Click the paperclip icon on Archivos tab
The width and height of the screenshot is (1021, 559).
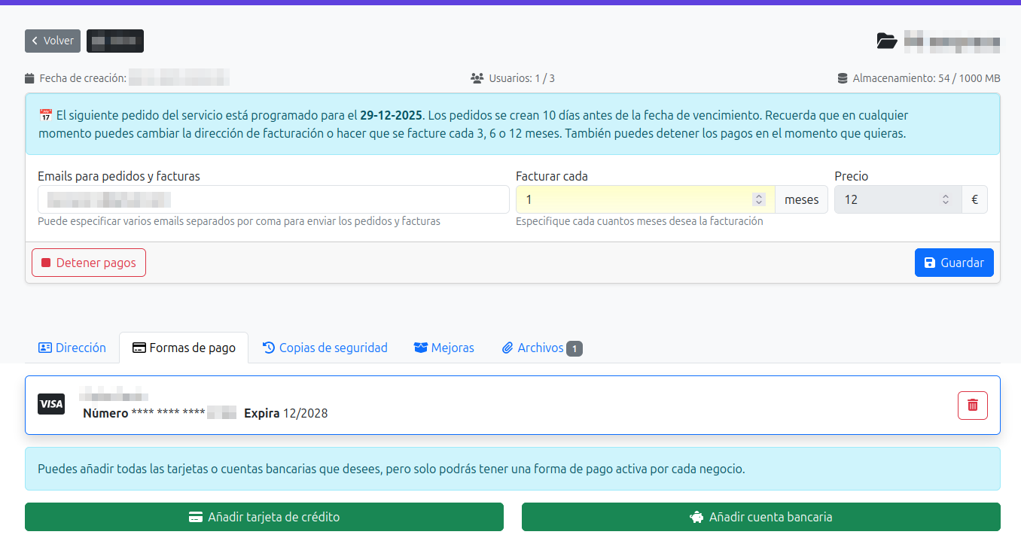(x=507, y=347)
